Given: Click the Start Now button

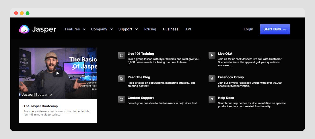Looking at the screenshot, I should 275,29.
